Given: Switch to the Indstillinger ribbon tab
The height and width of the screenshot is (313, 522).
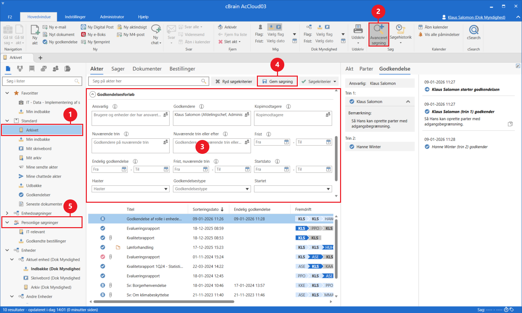Looking at the screenshot, I should (x=75, y=17).
